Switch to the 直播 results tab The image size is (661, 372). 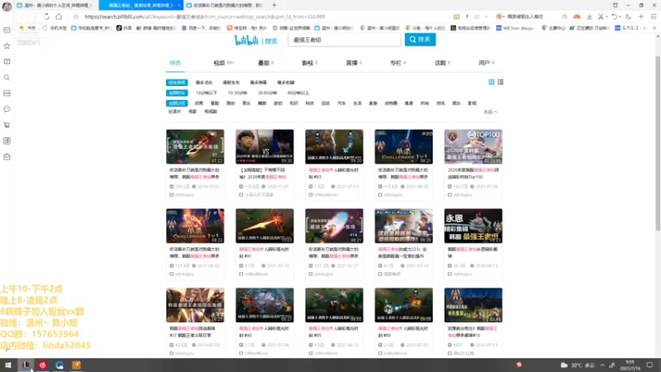[354, 63]
